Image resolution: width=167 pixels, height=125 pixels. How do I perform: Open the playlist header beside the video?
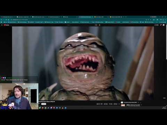click(130, 102)
